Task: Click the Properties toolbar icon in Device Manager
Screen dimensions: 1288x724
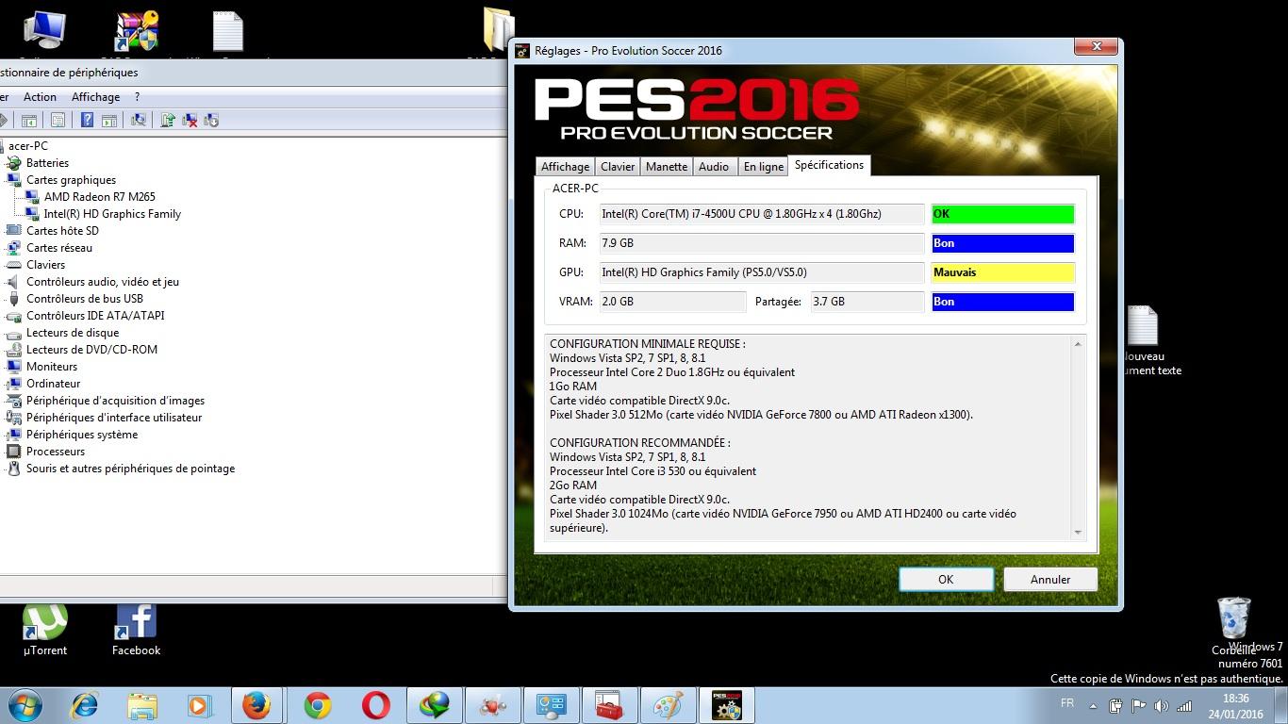Action: pyautogui.click(x=58, y=120)
